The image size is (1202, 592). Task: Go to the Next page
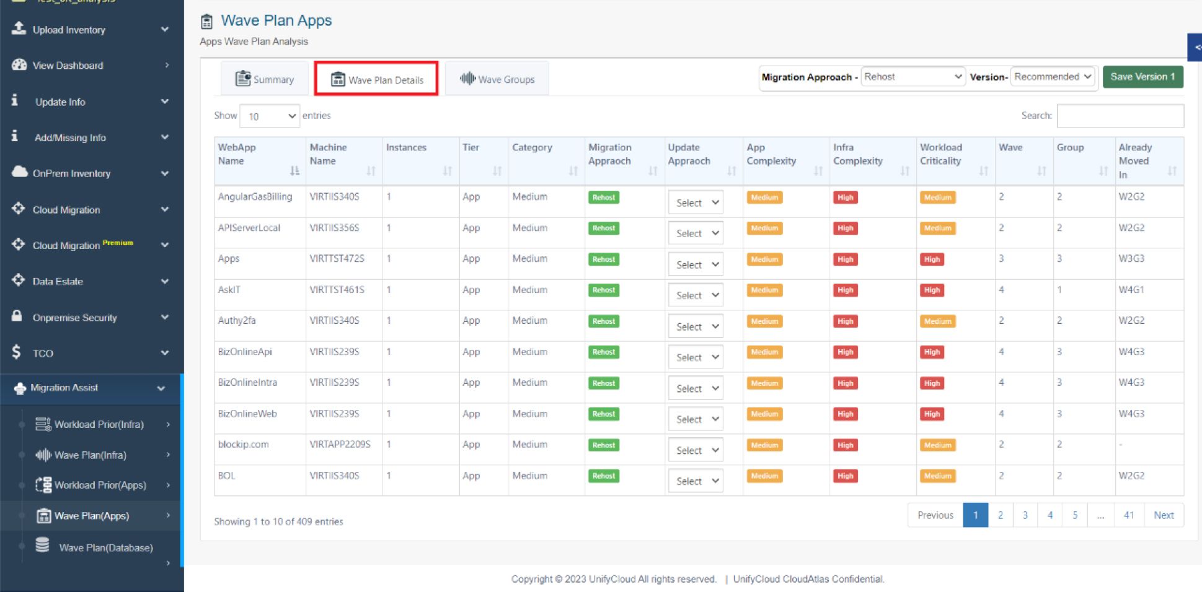point(1164,515)
